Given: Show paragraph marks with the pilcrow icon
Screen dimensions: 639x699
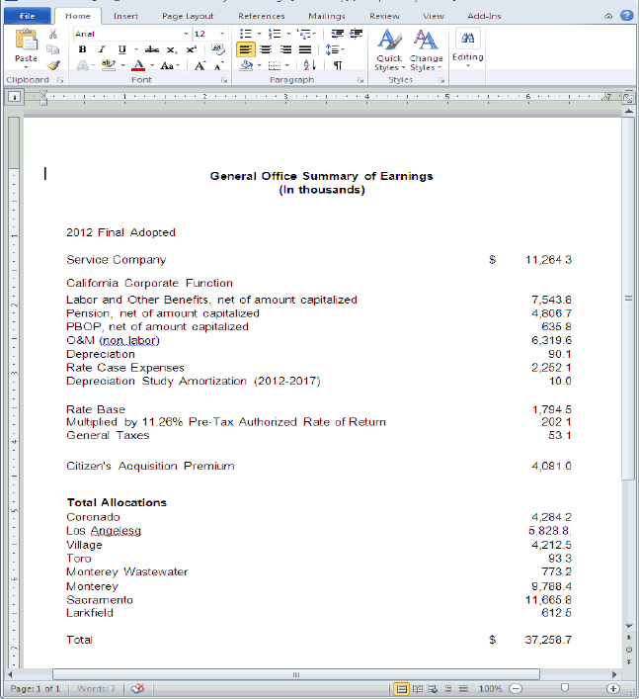Looking at the screenshot, I should tap(337, 65).
